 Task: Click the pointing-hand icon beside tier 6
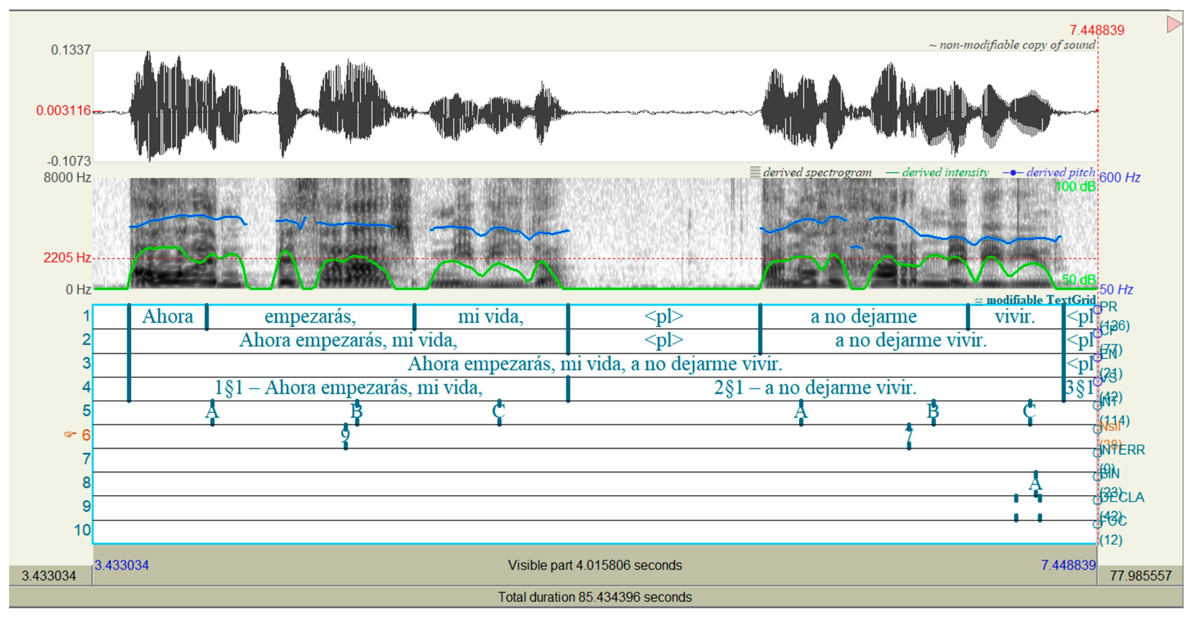(70, 434)
